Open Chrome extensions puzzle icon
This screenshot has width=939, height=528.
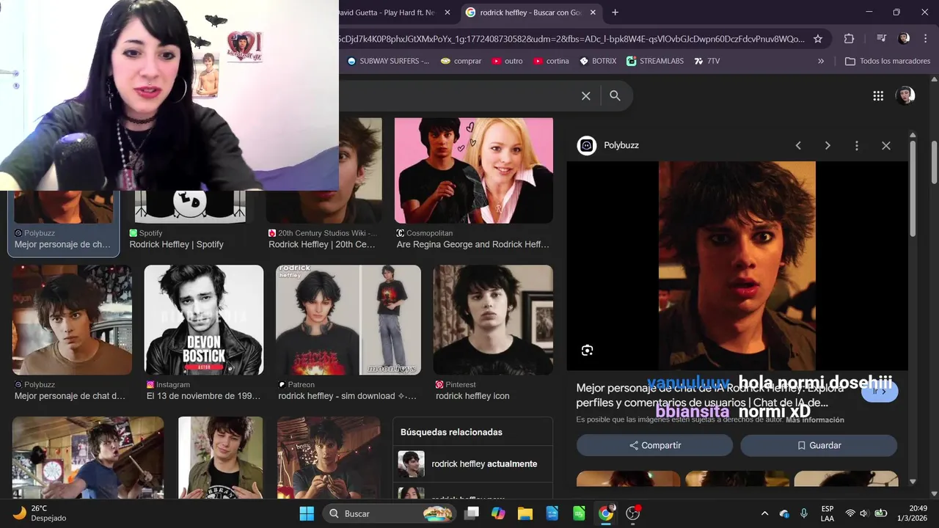(x=849, y=39)
